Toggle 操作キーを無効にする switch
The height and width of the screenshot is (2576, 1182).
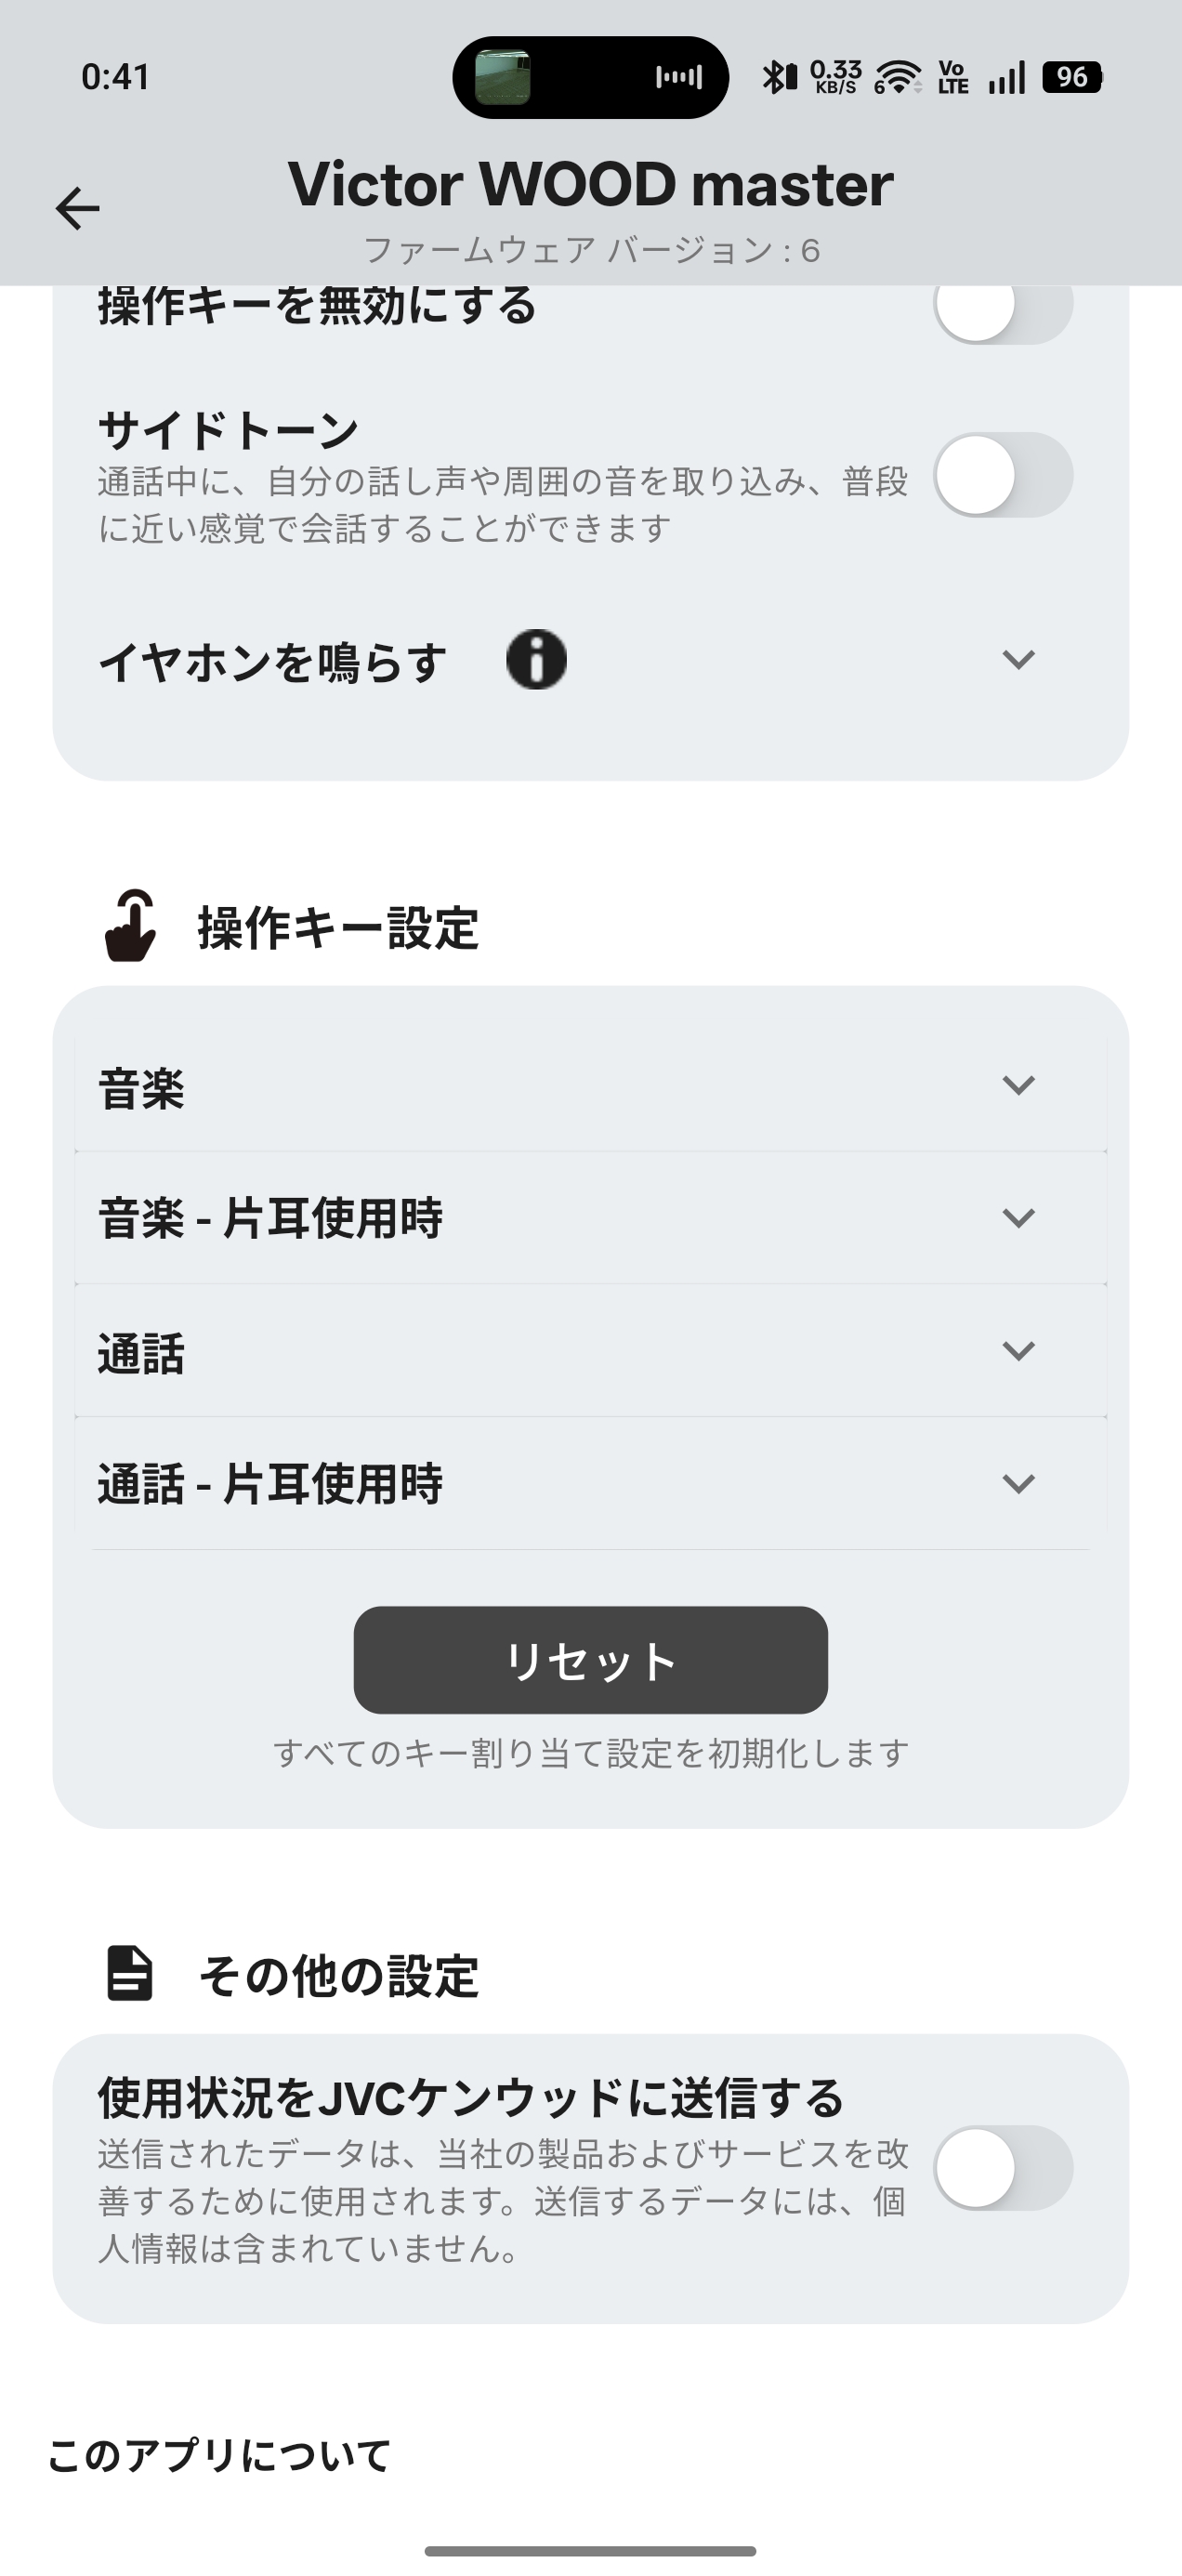coord(1003,306)
